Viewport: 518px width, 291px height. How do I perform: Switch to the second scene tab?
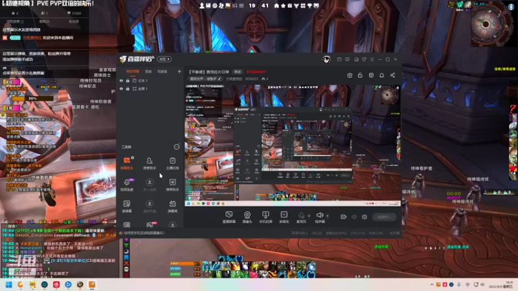pos(148,71)
